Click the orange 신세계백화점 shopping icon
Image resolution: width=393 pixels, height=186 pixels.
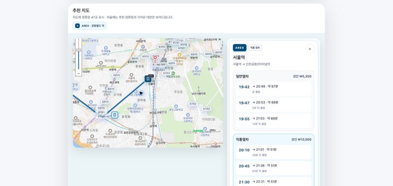pyautogui.click(x=179, y=55)
